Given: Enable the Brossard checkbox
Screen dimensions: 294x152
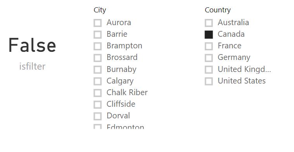Looking at the screenshot, I should tap(98, 58).
